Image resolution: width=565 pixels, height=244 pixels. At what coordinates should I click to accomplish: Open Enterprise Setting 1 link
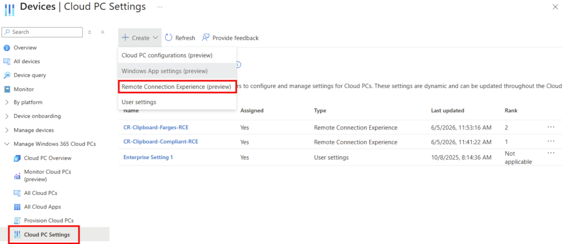click(x=148, y=158)
